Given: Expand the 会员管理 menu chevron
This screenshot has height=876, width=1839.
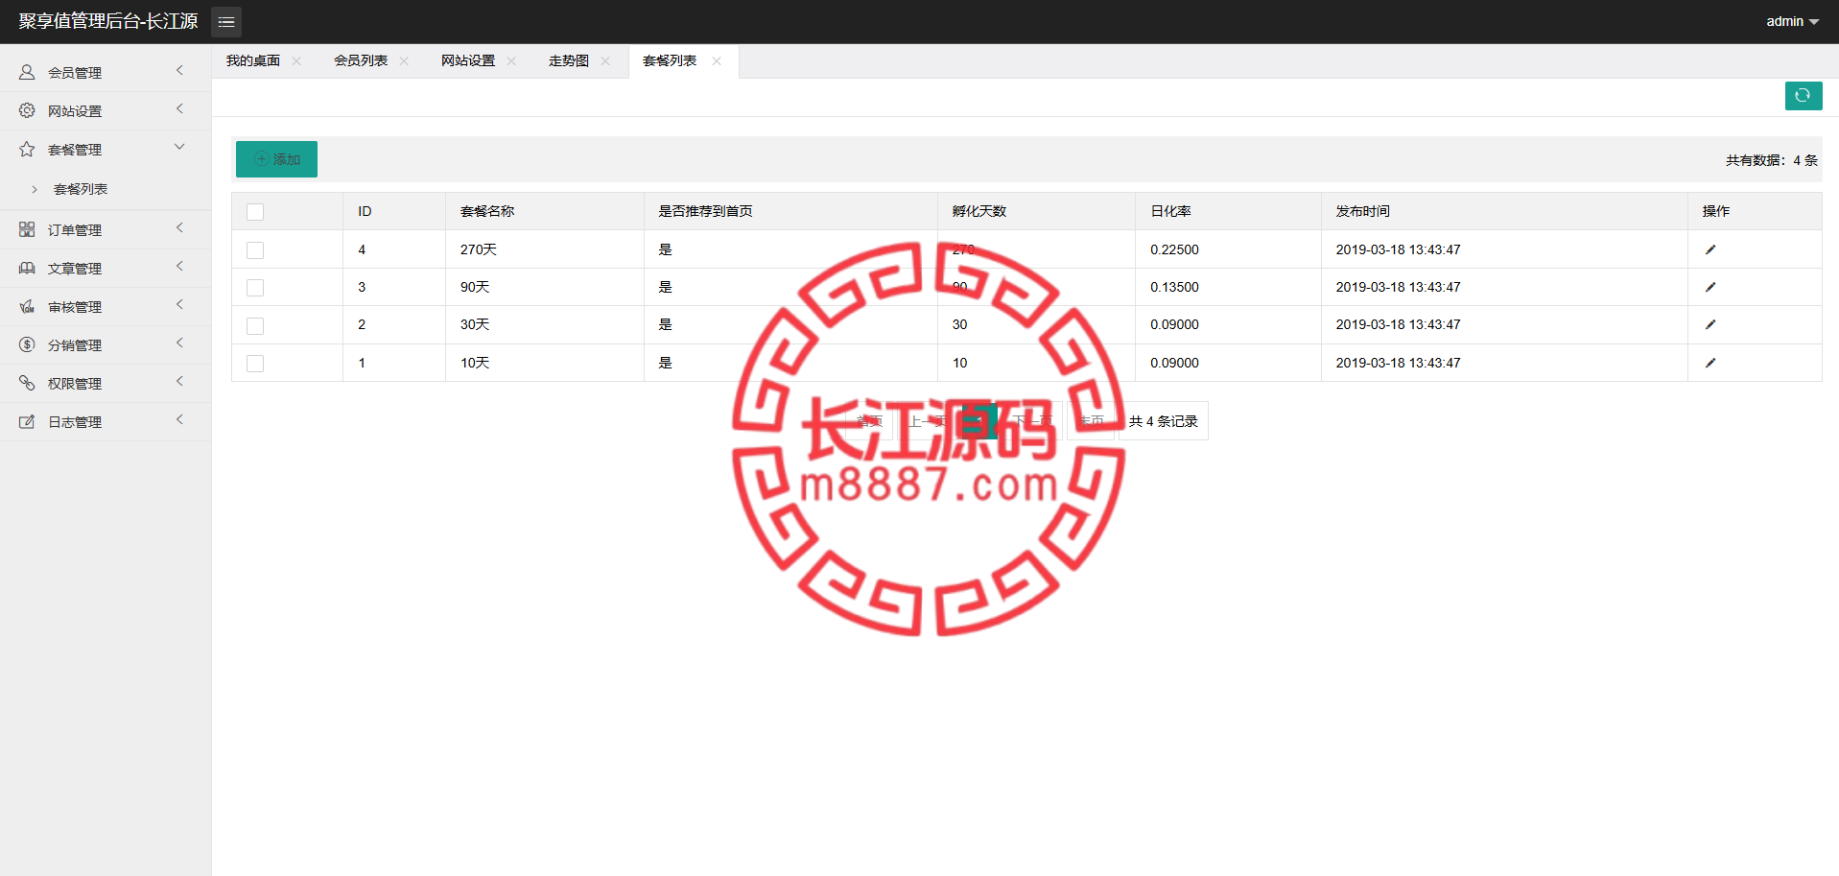Looking at the screenshot, I should pos(179,71).
